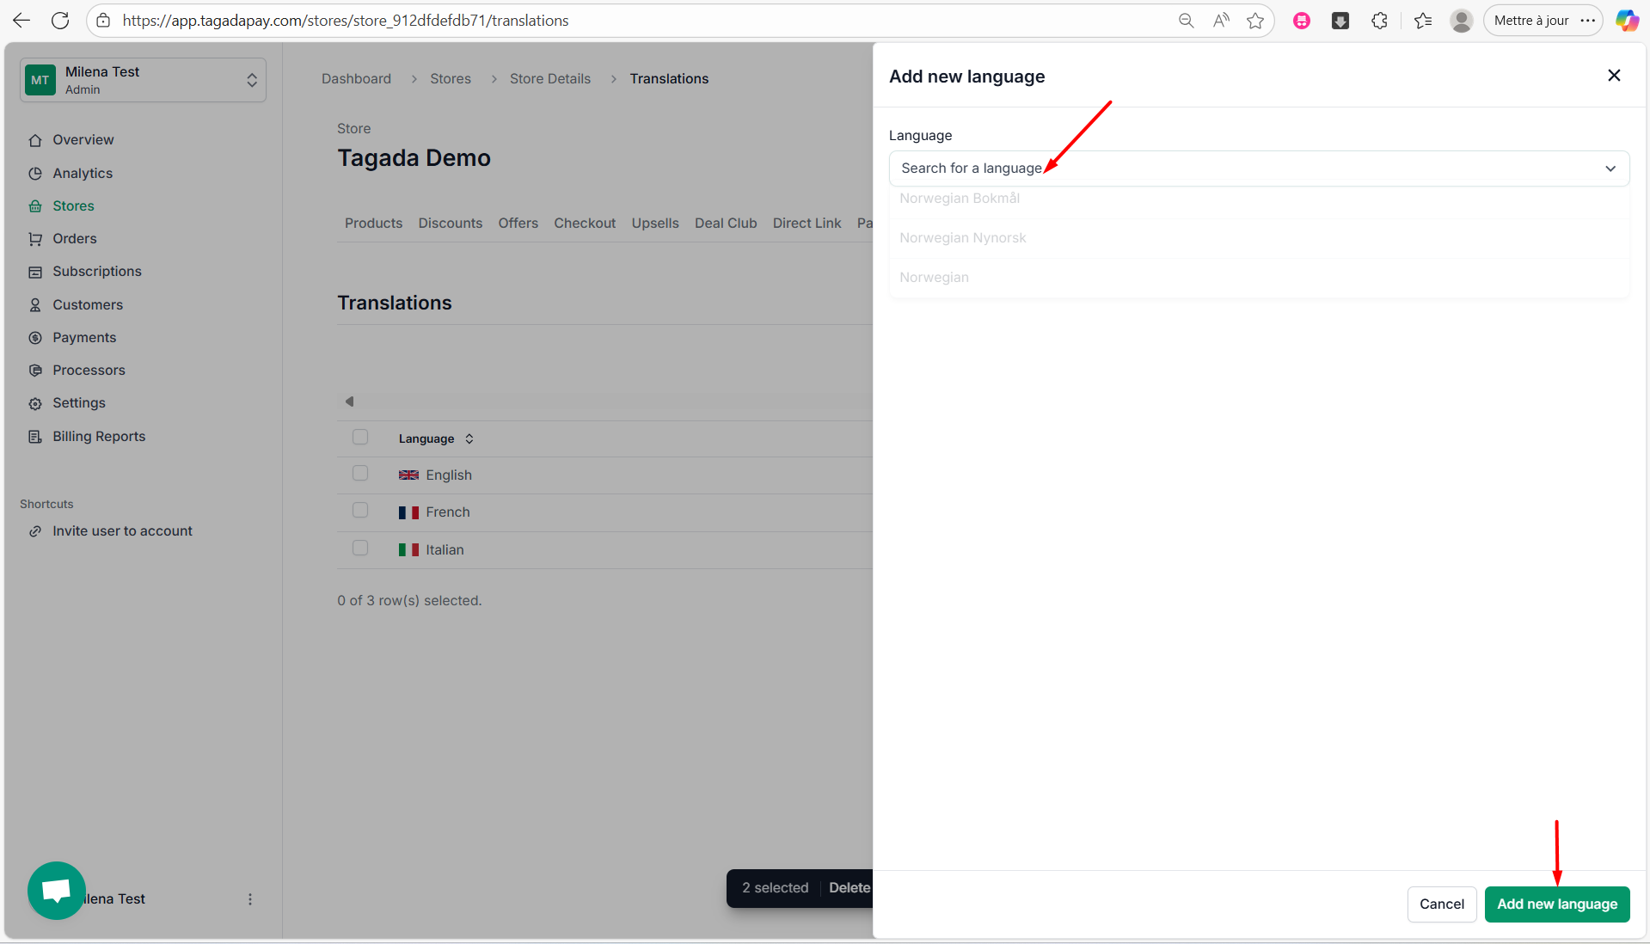This screenshot has width=1650, height=944.
Task: Open browser settings ellipsis menu
Action: pos(1587,21)
